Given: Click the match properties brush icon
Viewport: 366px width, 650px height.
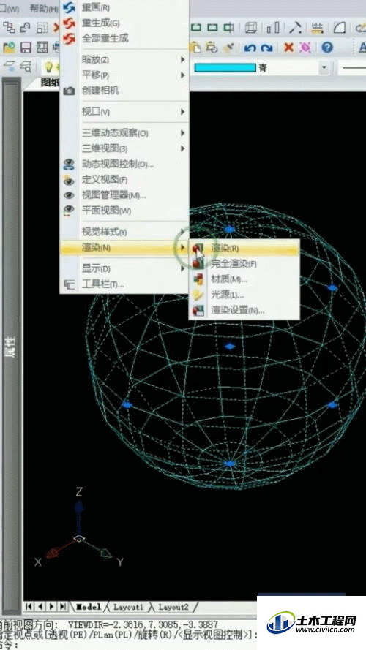Looking at the screenshot, I should pyautogui.click(x=228, y=48).
